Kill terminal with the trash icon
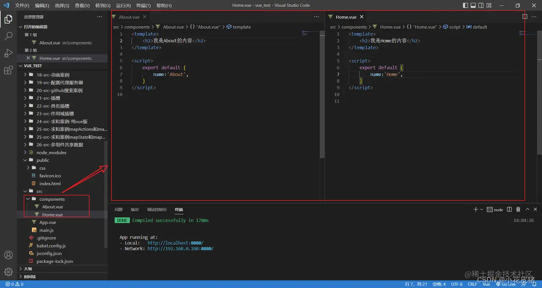This screenshot has height=288, width=542. pyautogui.click(x=518, y=210)
